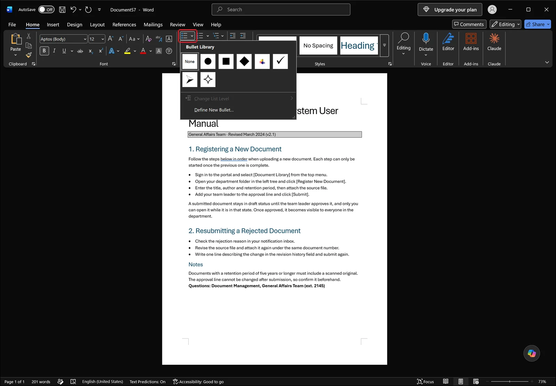This screenshot has height=386, width=556.
Task: Switch to the Layout tab
Action: (x=97, y=25)
